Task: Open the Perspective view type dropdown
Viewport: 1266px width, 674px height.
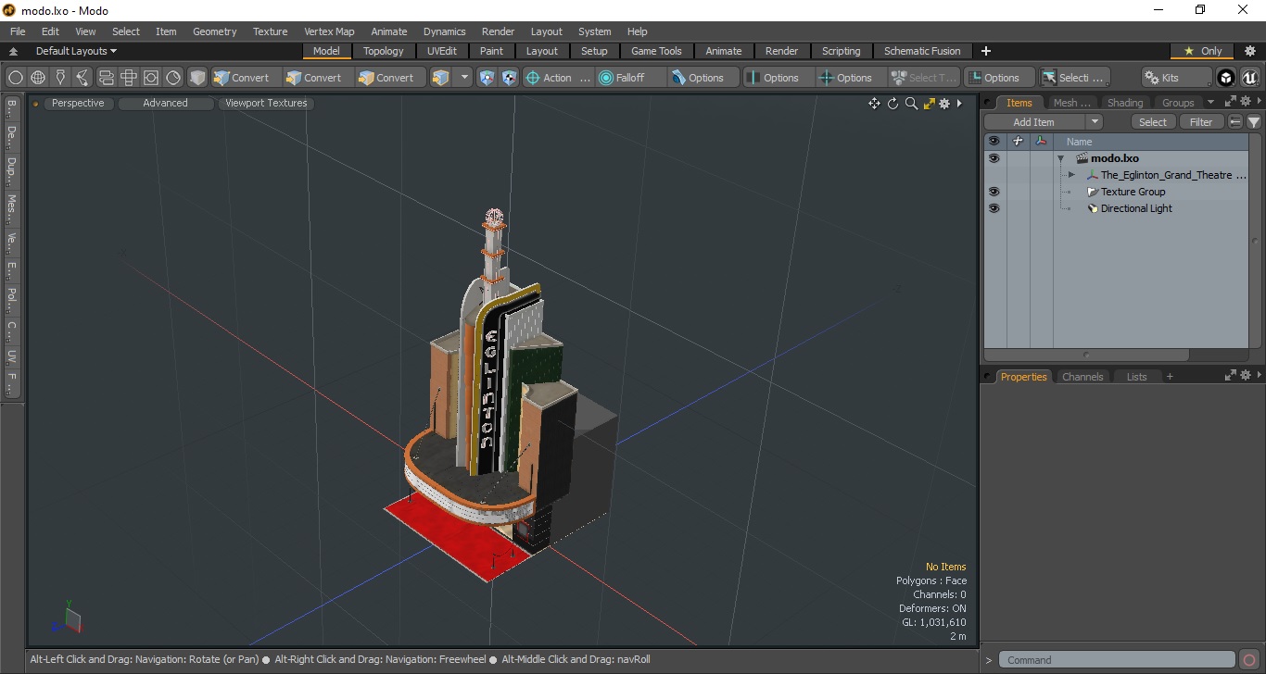Action: pyautogui.click(x=78, y=104)
